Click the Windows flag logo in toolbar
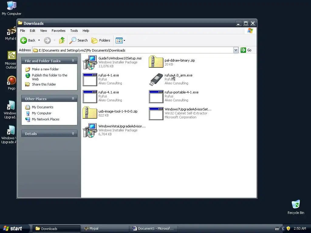Image resolution: width=311 pixels, height=233 pixels. [x=250, y=31]
